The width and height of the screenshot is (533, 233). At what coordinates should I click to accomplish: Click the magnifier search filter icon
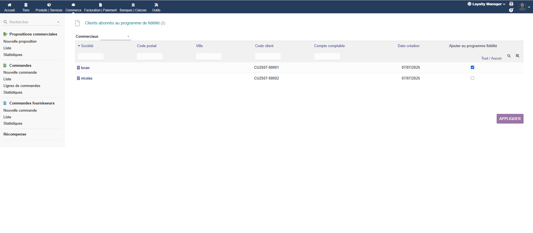pos(509,56)
